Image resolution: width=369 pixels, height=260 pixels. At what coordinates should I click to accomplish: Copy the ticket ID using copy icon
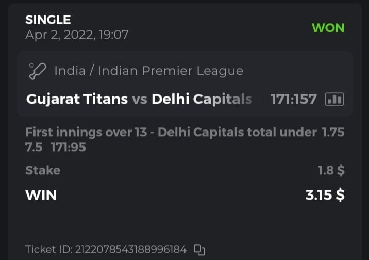coord(199,250)
